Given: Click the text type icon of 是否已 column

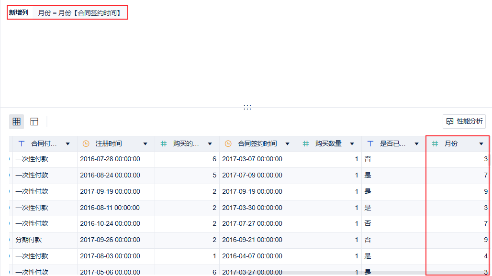Looking at the screenshot, I should (x=370, y=144).
